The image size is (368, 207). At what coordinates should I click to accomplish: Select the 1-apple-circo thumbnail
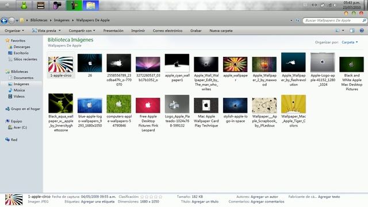(60, 64)
